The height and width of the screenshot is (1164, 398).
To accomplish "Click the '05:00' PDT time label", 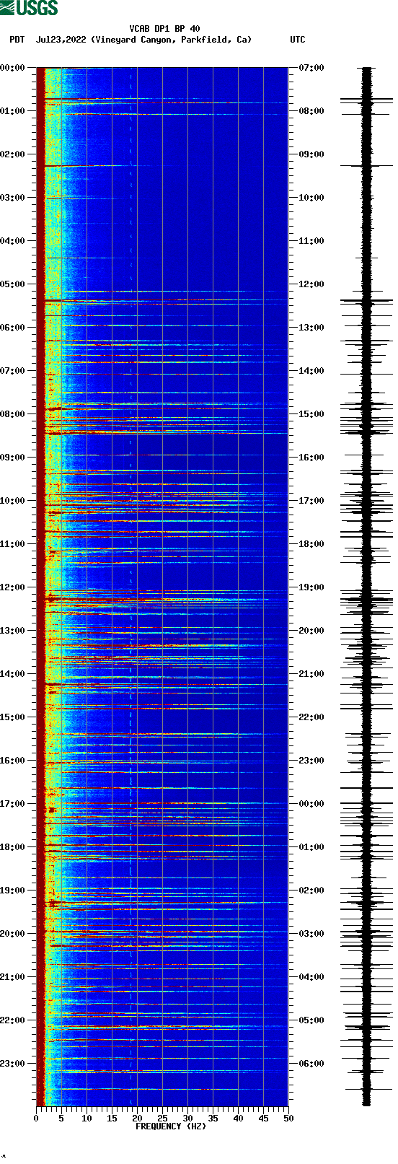I will (x=13, y=284).
